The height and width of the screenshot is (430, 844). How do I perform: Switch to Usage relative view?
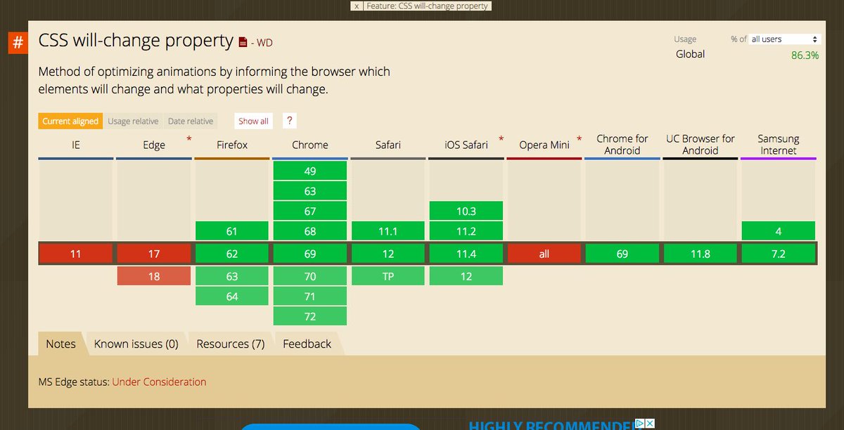click(133, 121)
